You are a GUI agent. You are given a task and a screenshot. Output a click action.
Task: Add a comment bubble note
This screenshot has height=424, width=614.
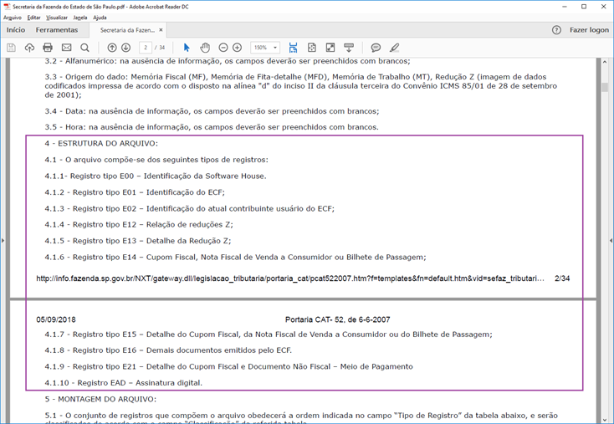376,48
